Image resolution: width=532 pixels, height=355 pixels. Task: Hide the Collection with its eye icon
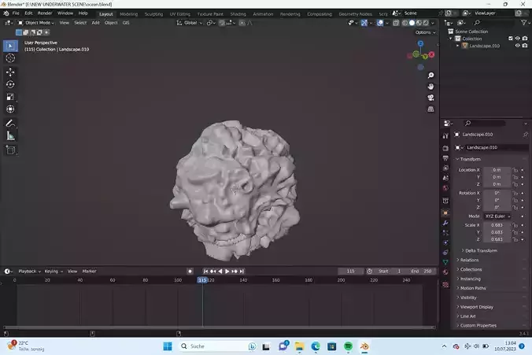(517, 39)
